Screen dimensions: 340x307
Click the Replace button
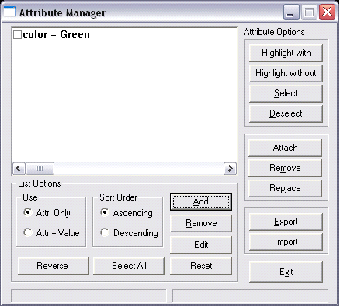coord(285,188)
